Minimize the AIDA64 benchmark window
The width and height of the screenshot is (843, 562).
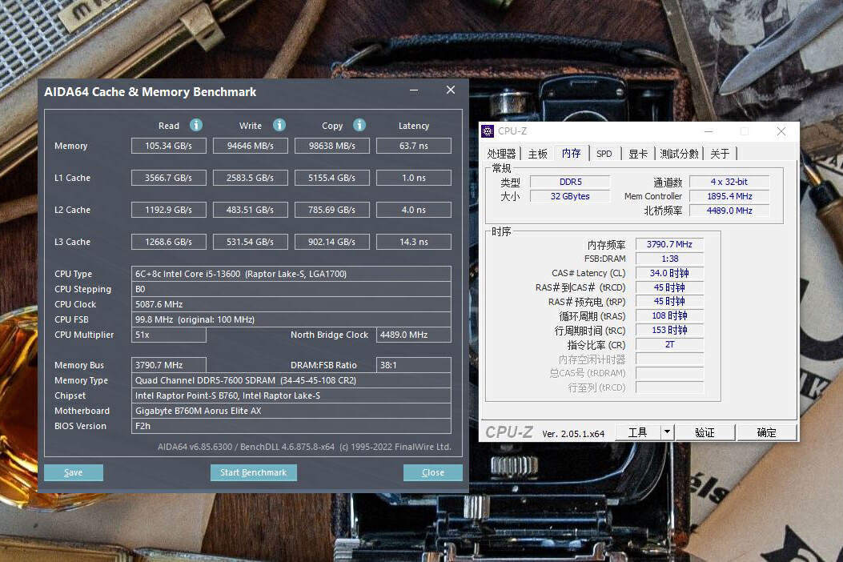(414, 90)
